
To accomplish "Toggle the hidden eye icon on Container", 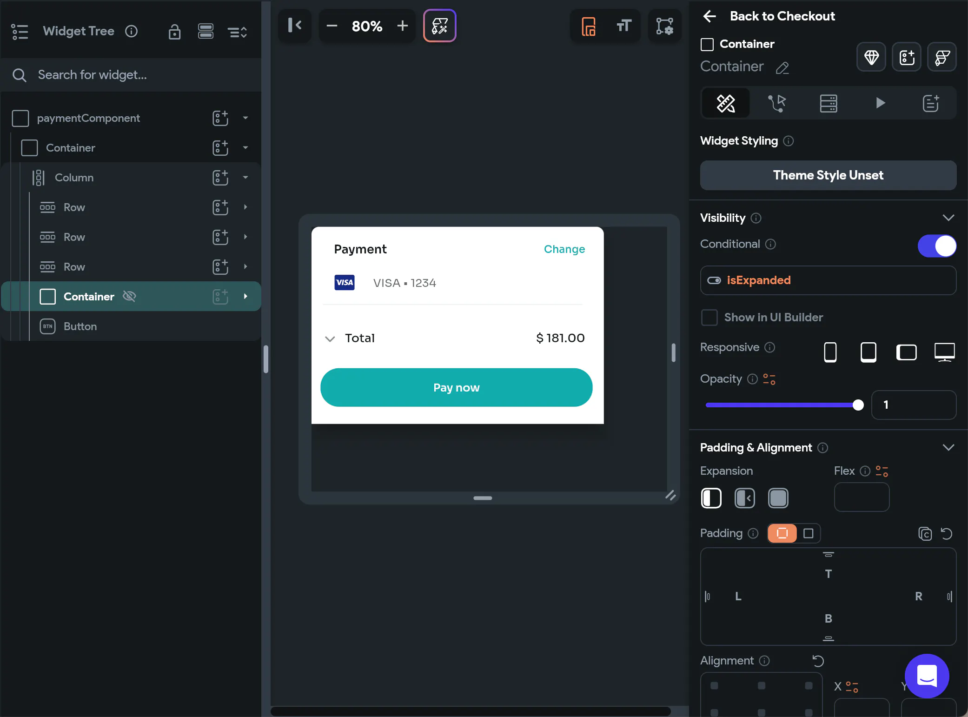I will pyautogui.click(x=129, y=296).
